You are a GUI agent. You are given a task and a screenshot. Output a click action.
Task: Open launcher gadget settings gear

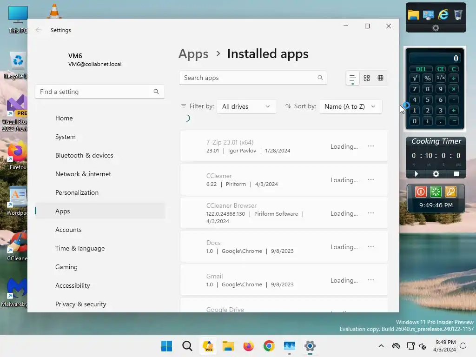[x=436, y=28]
